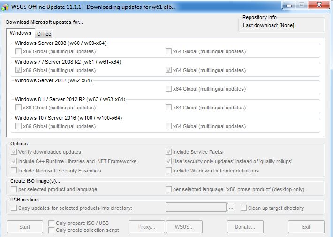Enable Include Microsoft Security Essentials
Image resolution: width=333 pixels, height=237 pixels.
(x=14, y=171)
